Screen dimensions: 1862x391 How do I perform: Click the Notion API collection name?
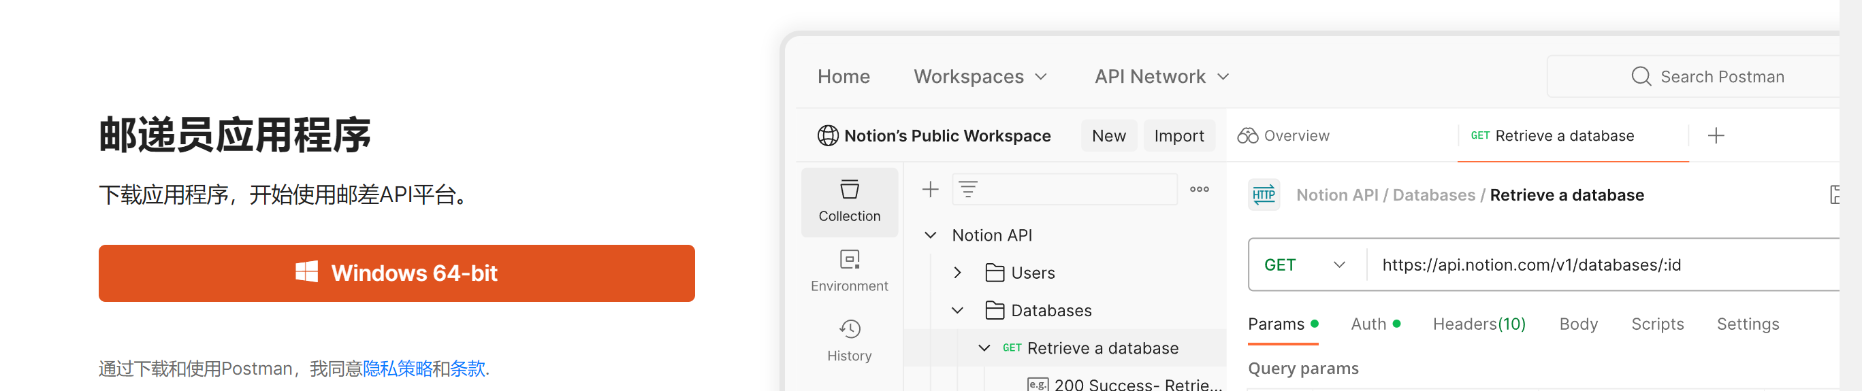(x=992, y=235)
